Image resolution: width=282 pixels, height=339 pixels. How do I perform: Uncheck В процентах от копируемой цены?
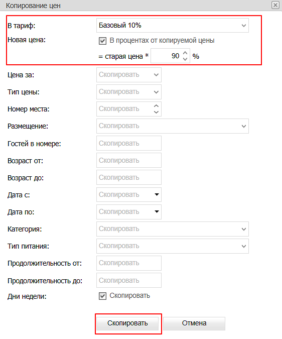pos(102,41)
